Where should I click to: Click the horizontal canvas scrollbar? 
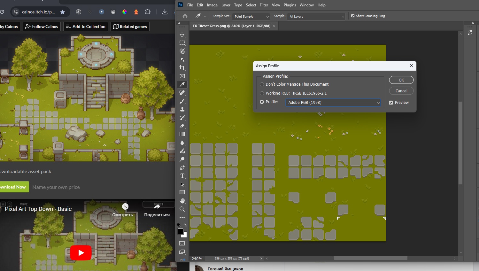(x=371, y=258)
